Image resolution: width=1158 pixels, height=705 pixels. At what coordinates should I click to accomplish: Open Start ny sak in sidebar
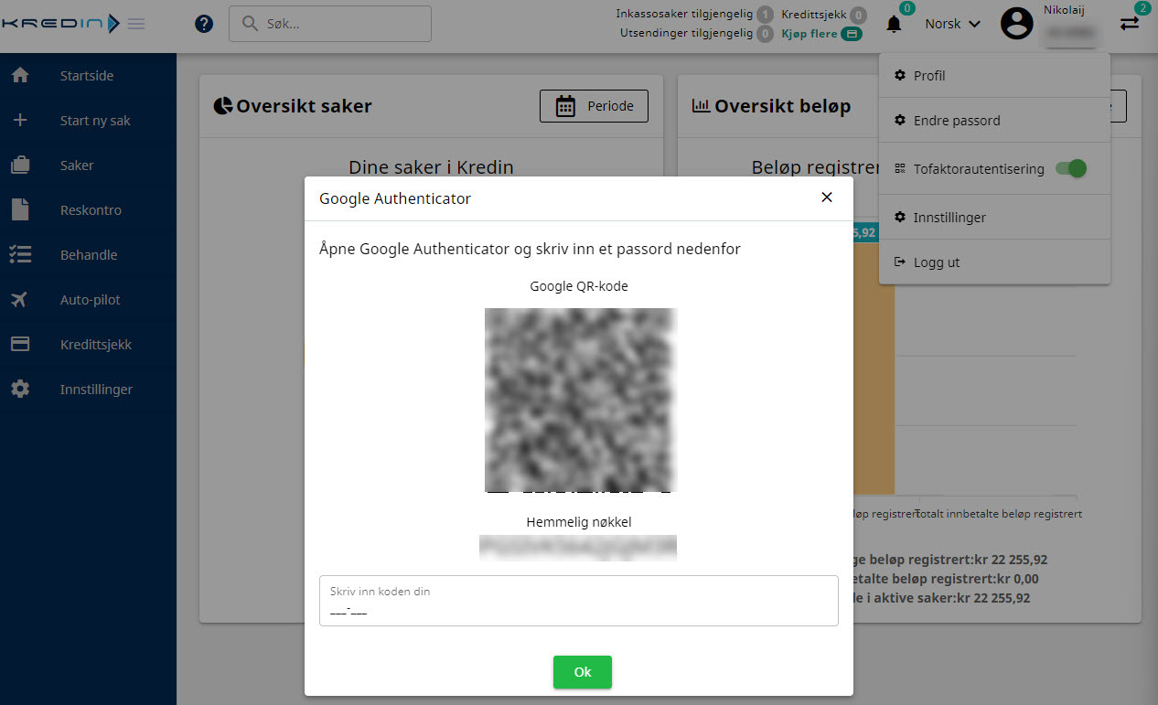(88, 121)
